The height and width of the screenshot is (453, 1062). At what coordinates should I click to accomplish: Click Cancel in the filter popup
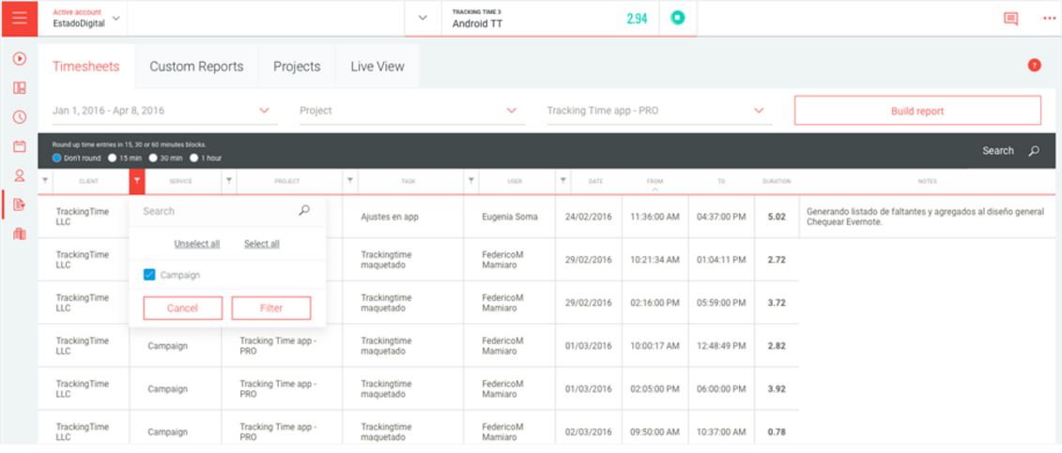pos(182,308)
